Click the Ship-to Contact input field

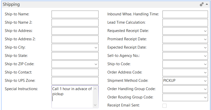(75, 72)
